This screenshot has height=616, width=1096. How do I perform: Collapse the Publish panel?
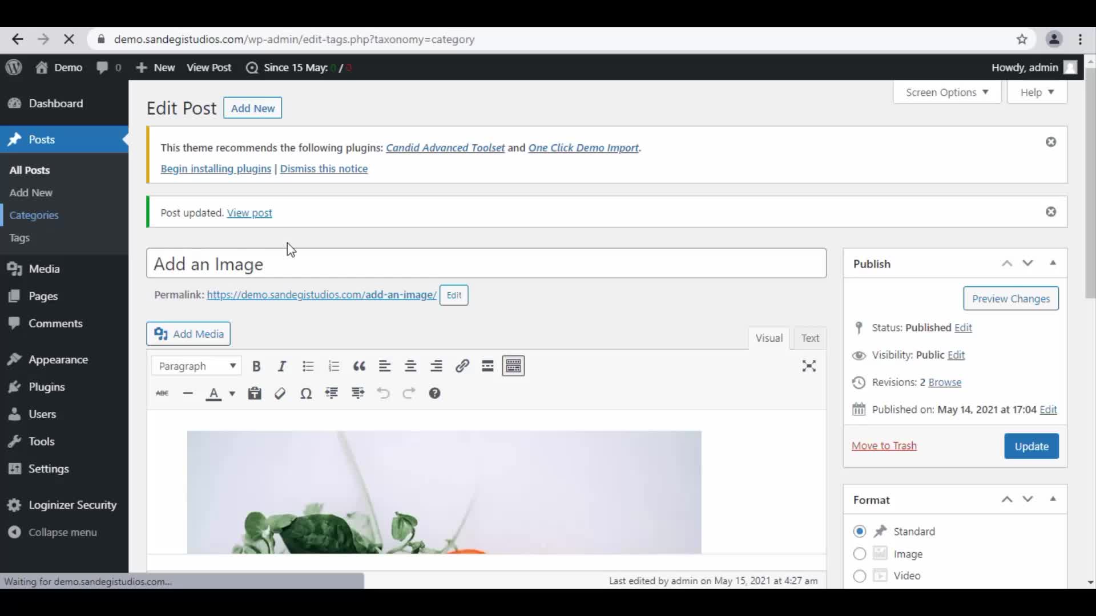[x=1053, y=264]
